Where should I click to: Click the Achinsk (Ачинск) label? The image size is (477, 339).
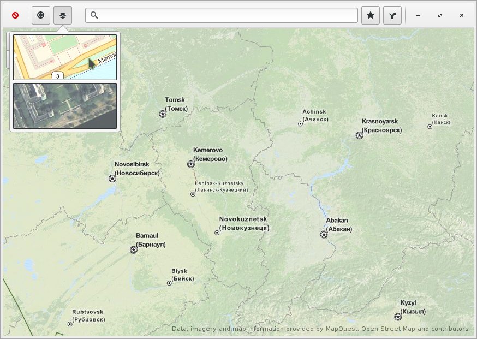[315, 116]
